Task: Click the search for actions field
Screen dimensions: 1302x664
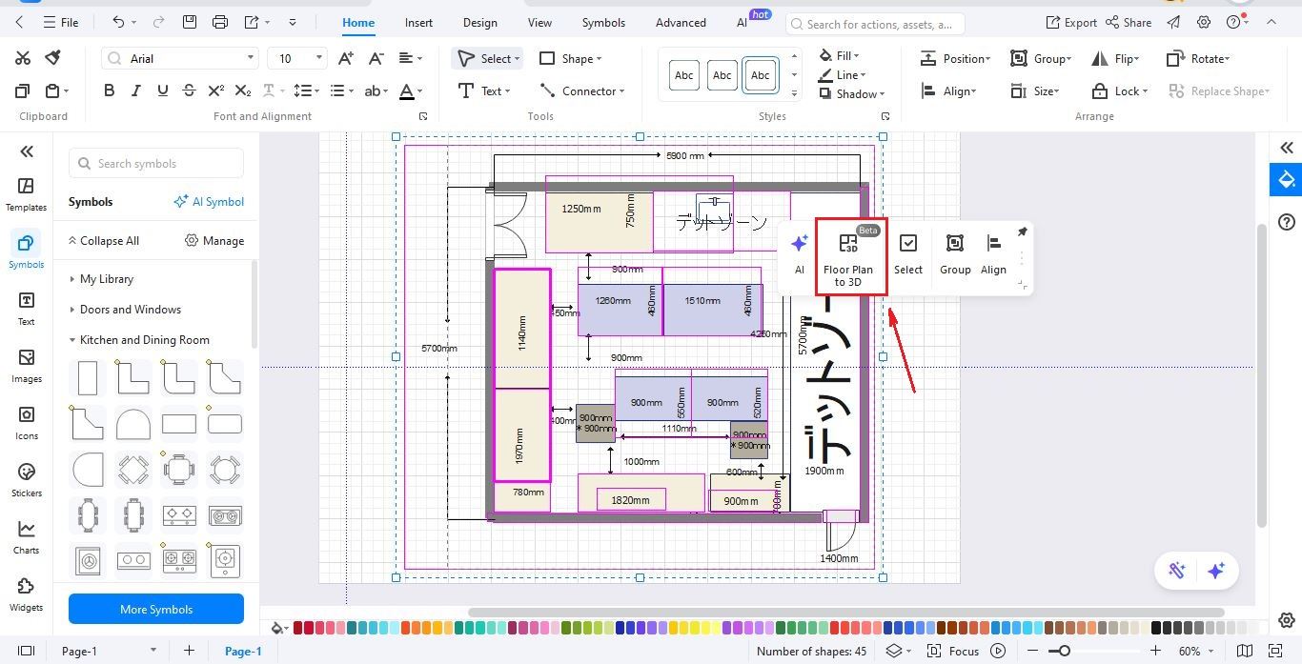Action: [x=877, y=24]
